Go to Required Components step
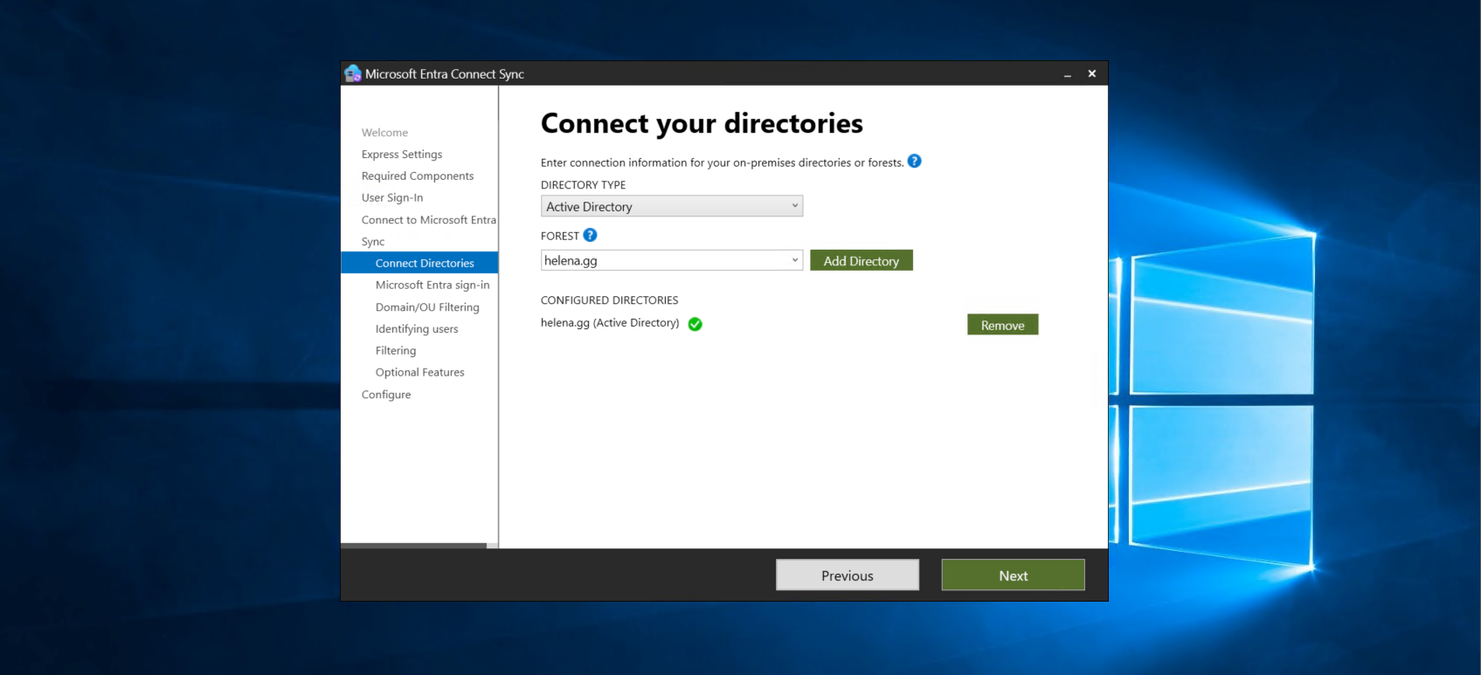 click(418, 176)
